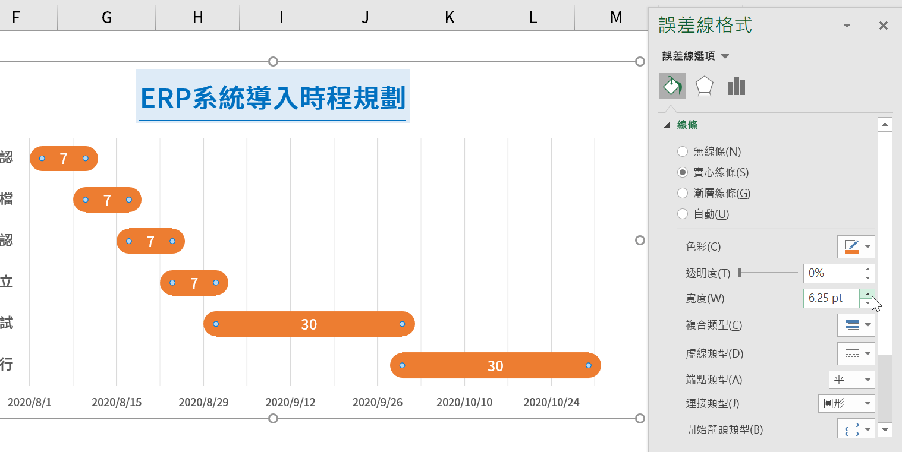
Task: Select the 無線條 radio option
Action: (x=683, y=151)
